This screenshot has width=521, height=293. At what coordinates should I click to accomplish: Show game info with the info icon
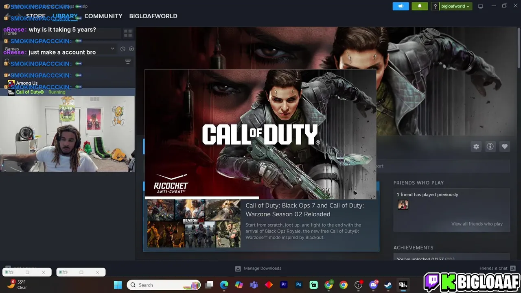coord(490,146)
